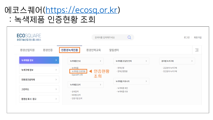This screenshot has height=120, width=213.
Task: Open the 인증기업 검색 link
Action: [x=77, y=98]
